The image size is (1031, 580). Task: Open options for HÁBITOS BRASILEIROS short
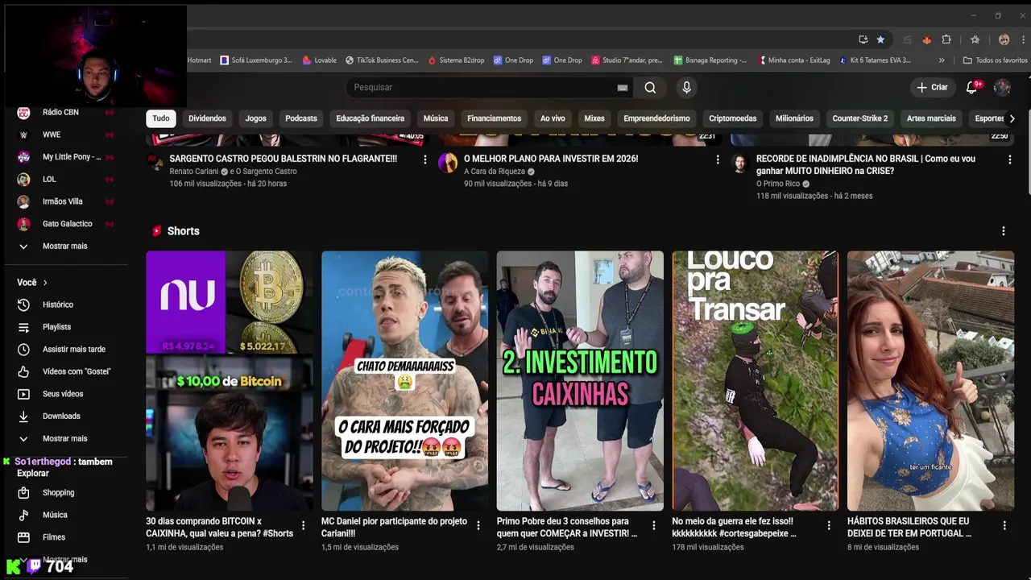pyautogui.click(x=1004, y=525)
